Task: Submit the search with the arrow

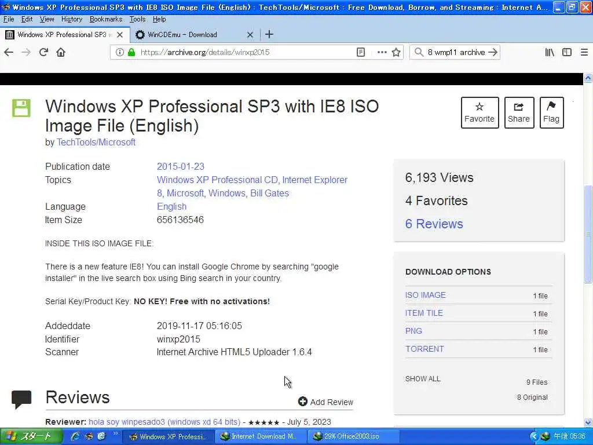Action: pyautogui.click(x=492, y=52)
